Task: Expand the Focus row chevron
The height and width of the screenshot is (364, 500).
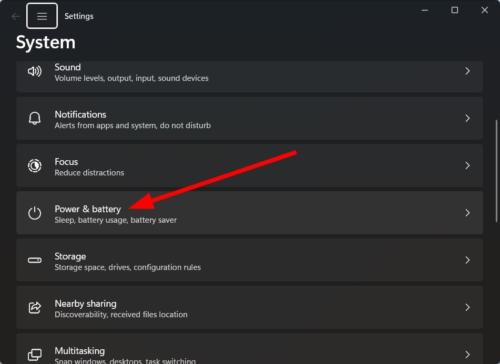Action: click(x=467, y=165)
